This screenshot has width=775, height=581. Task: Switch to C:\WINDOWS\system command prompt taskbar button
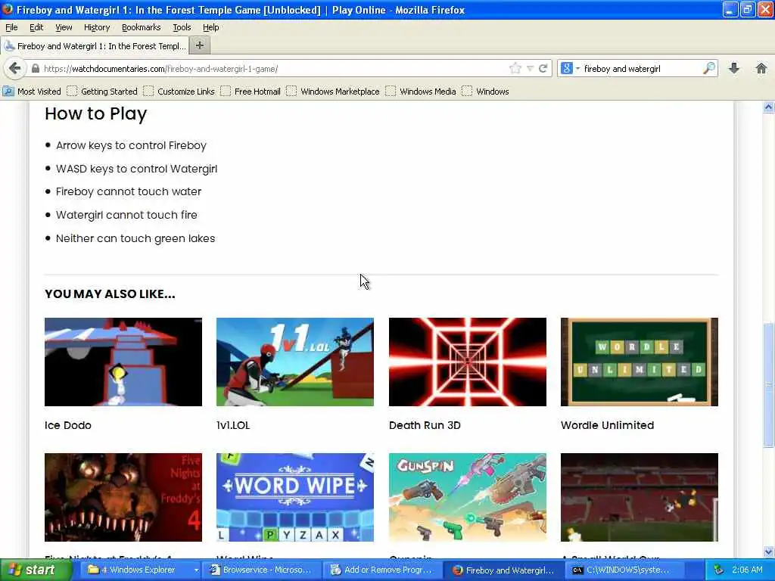tap(626, 570)
